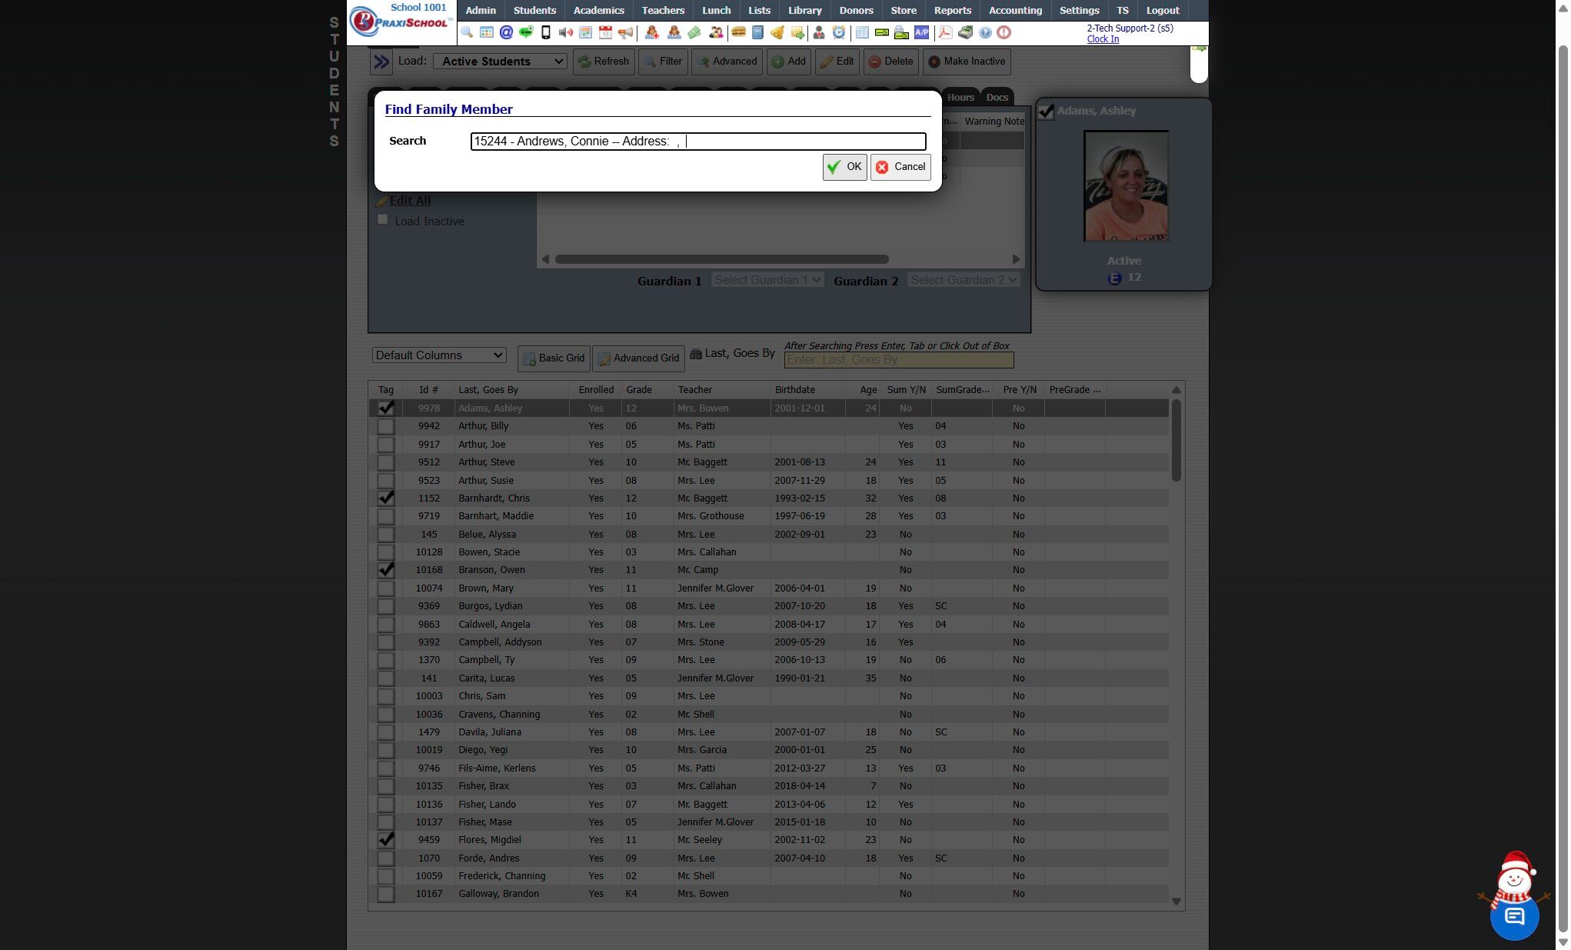Uncheck the tag for Barnhardt, Chris
This screenshot has height=950, width=1571.
(x=386, y=498)
